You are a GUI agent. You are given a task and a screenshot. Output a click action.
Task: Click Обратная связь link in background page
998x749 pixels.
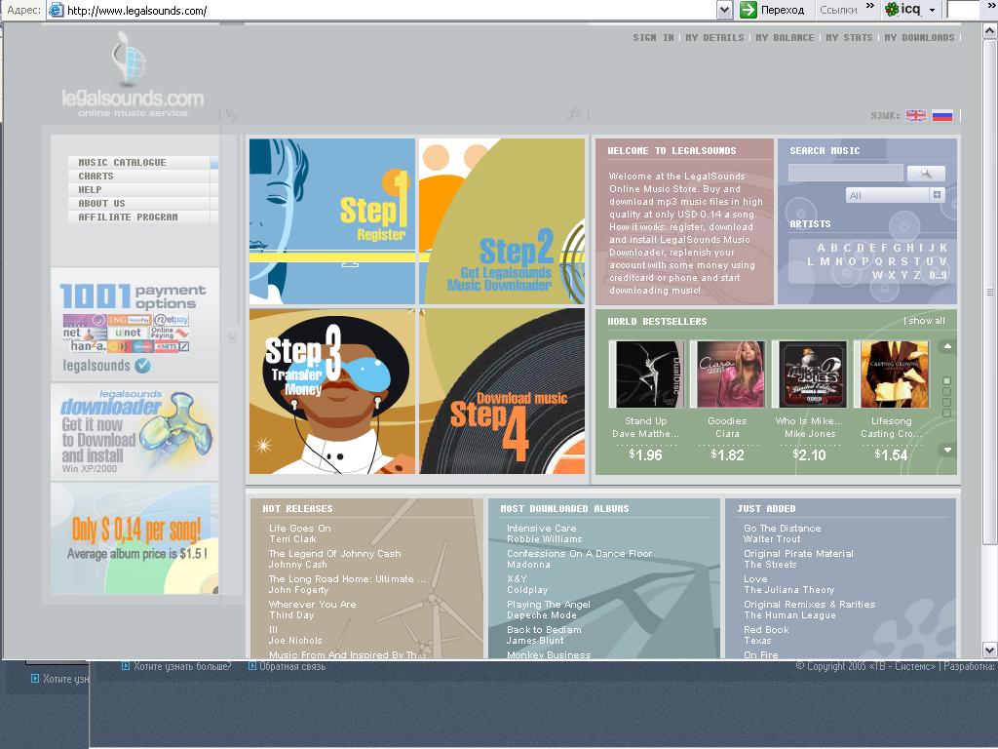coord(292,666)
